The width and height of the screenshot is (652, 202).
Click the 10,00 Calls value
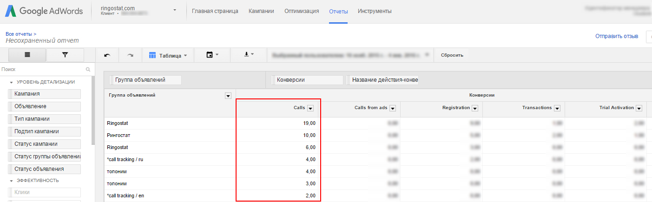pyautogui.click(x=309, y=135)
